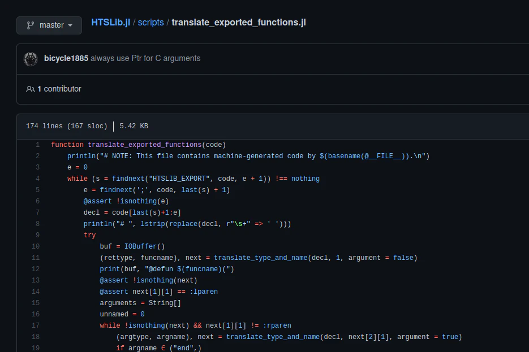Image resolution: width=529 pixels, height=352 pixels.
Task: Click 'while !isnothing(next) && next[1][1]' line
Action: (x=195, y=325)
